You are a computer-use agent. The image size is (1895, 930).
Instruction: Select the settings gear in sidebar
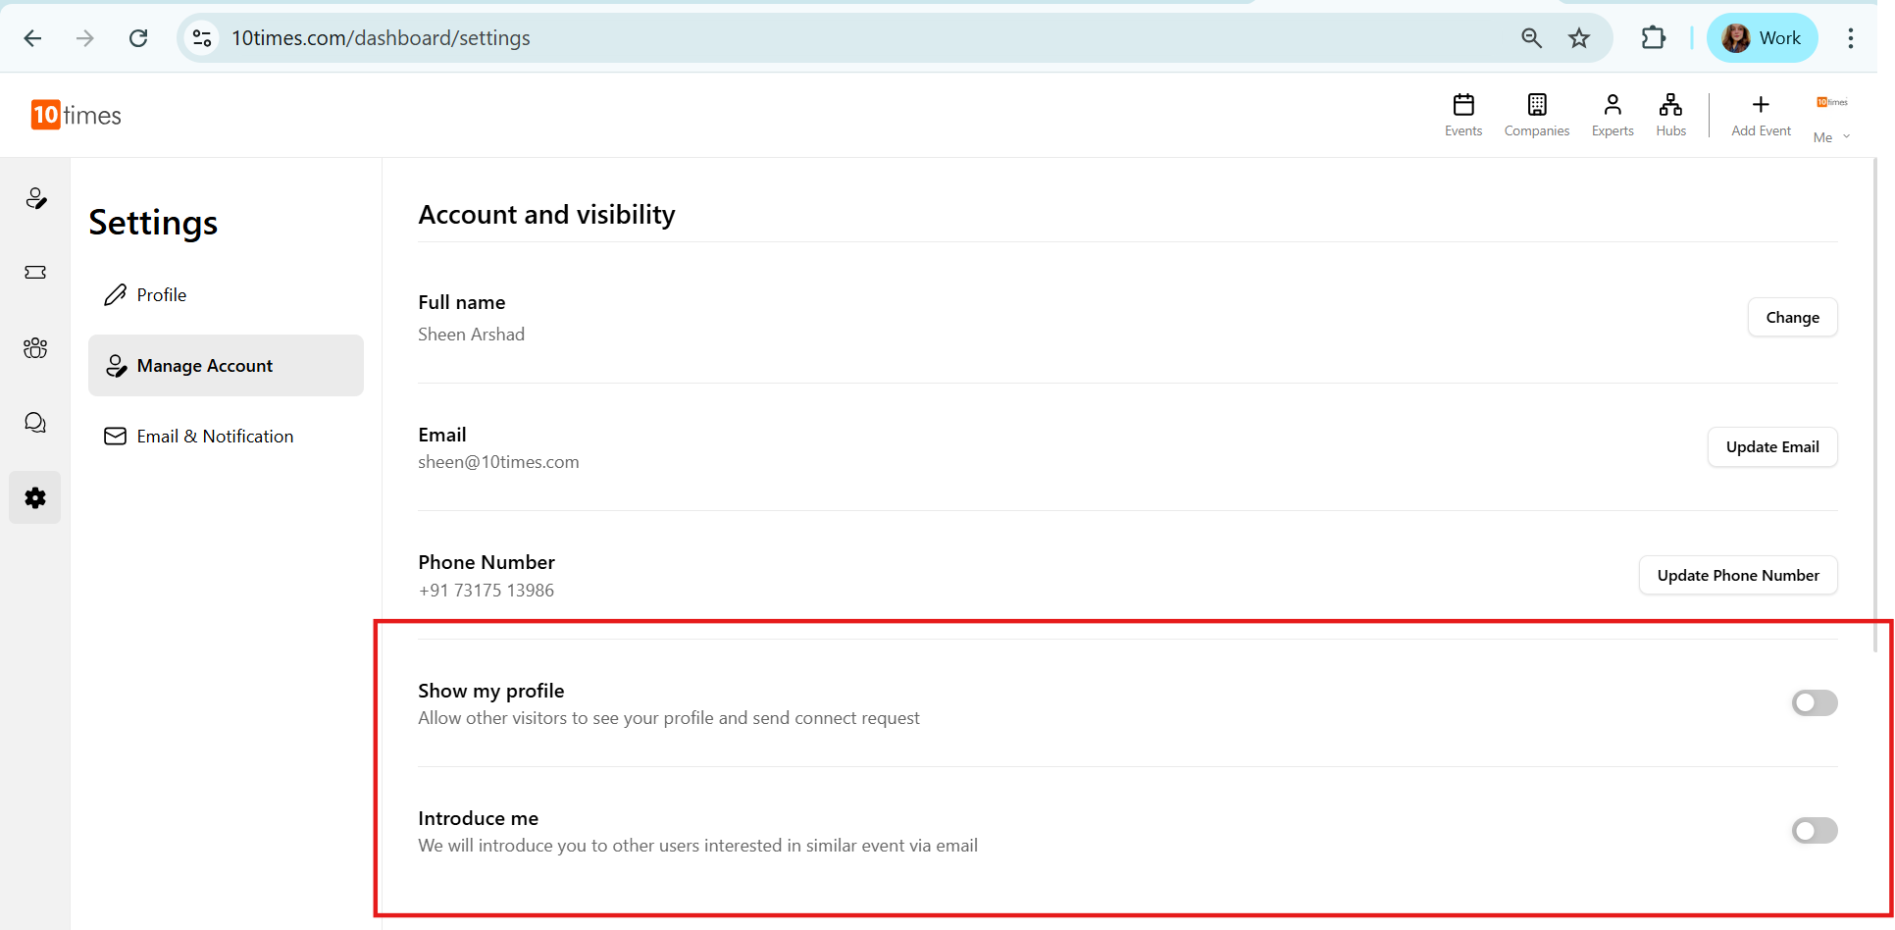tap(35, 498)
